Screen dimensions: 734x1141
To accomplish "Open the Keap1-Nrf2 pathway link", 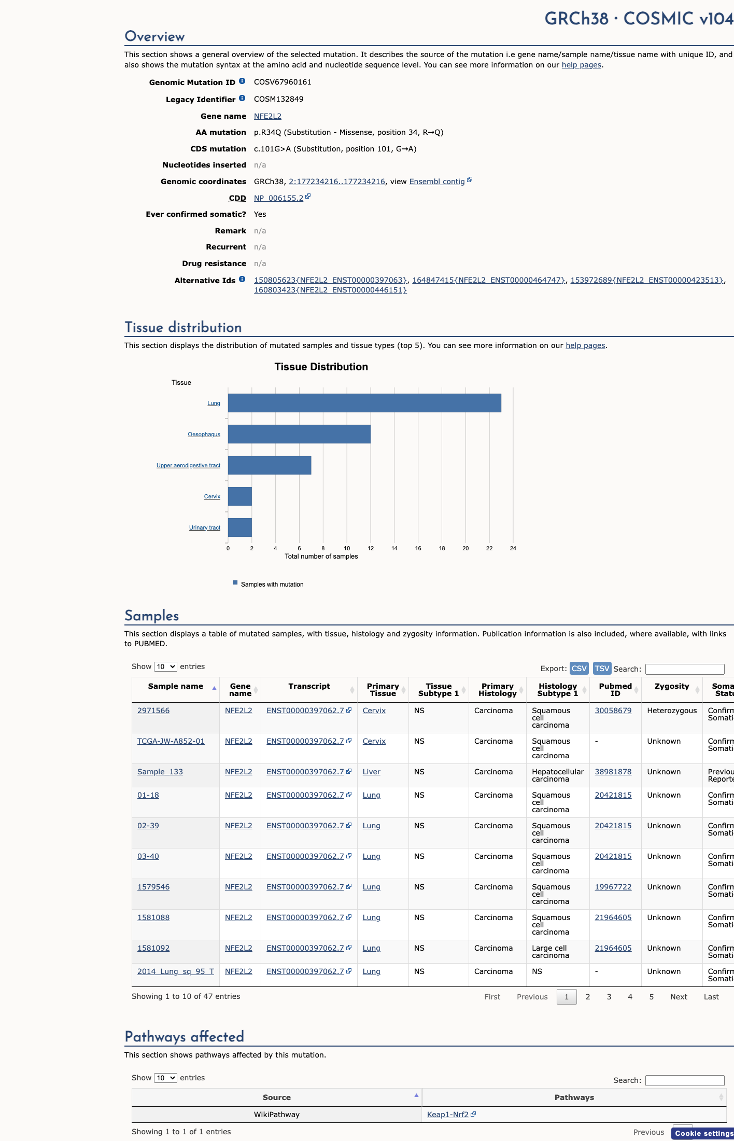I will point(448,1115).
